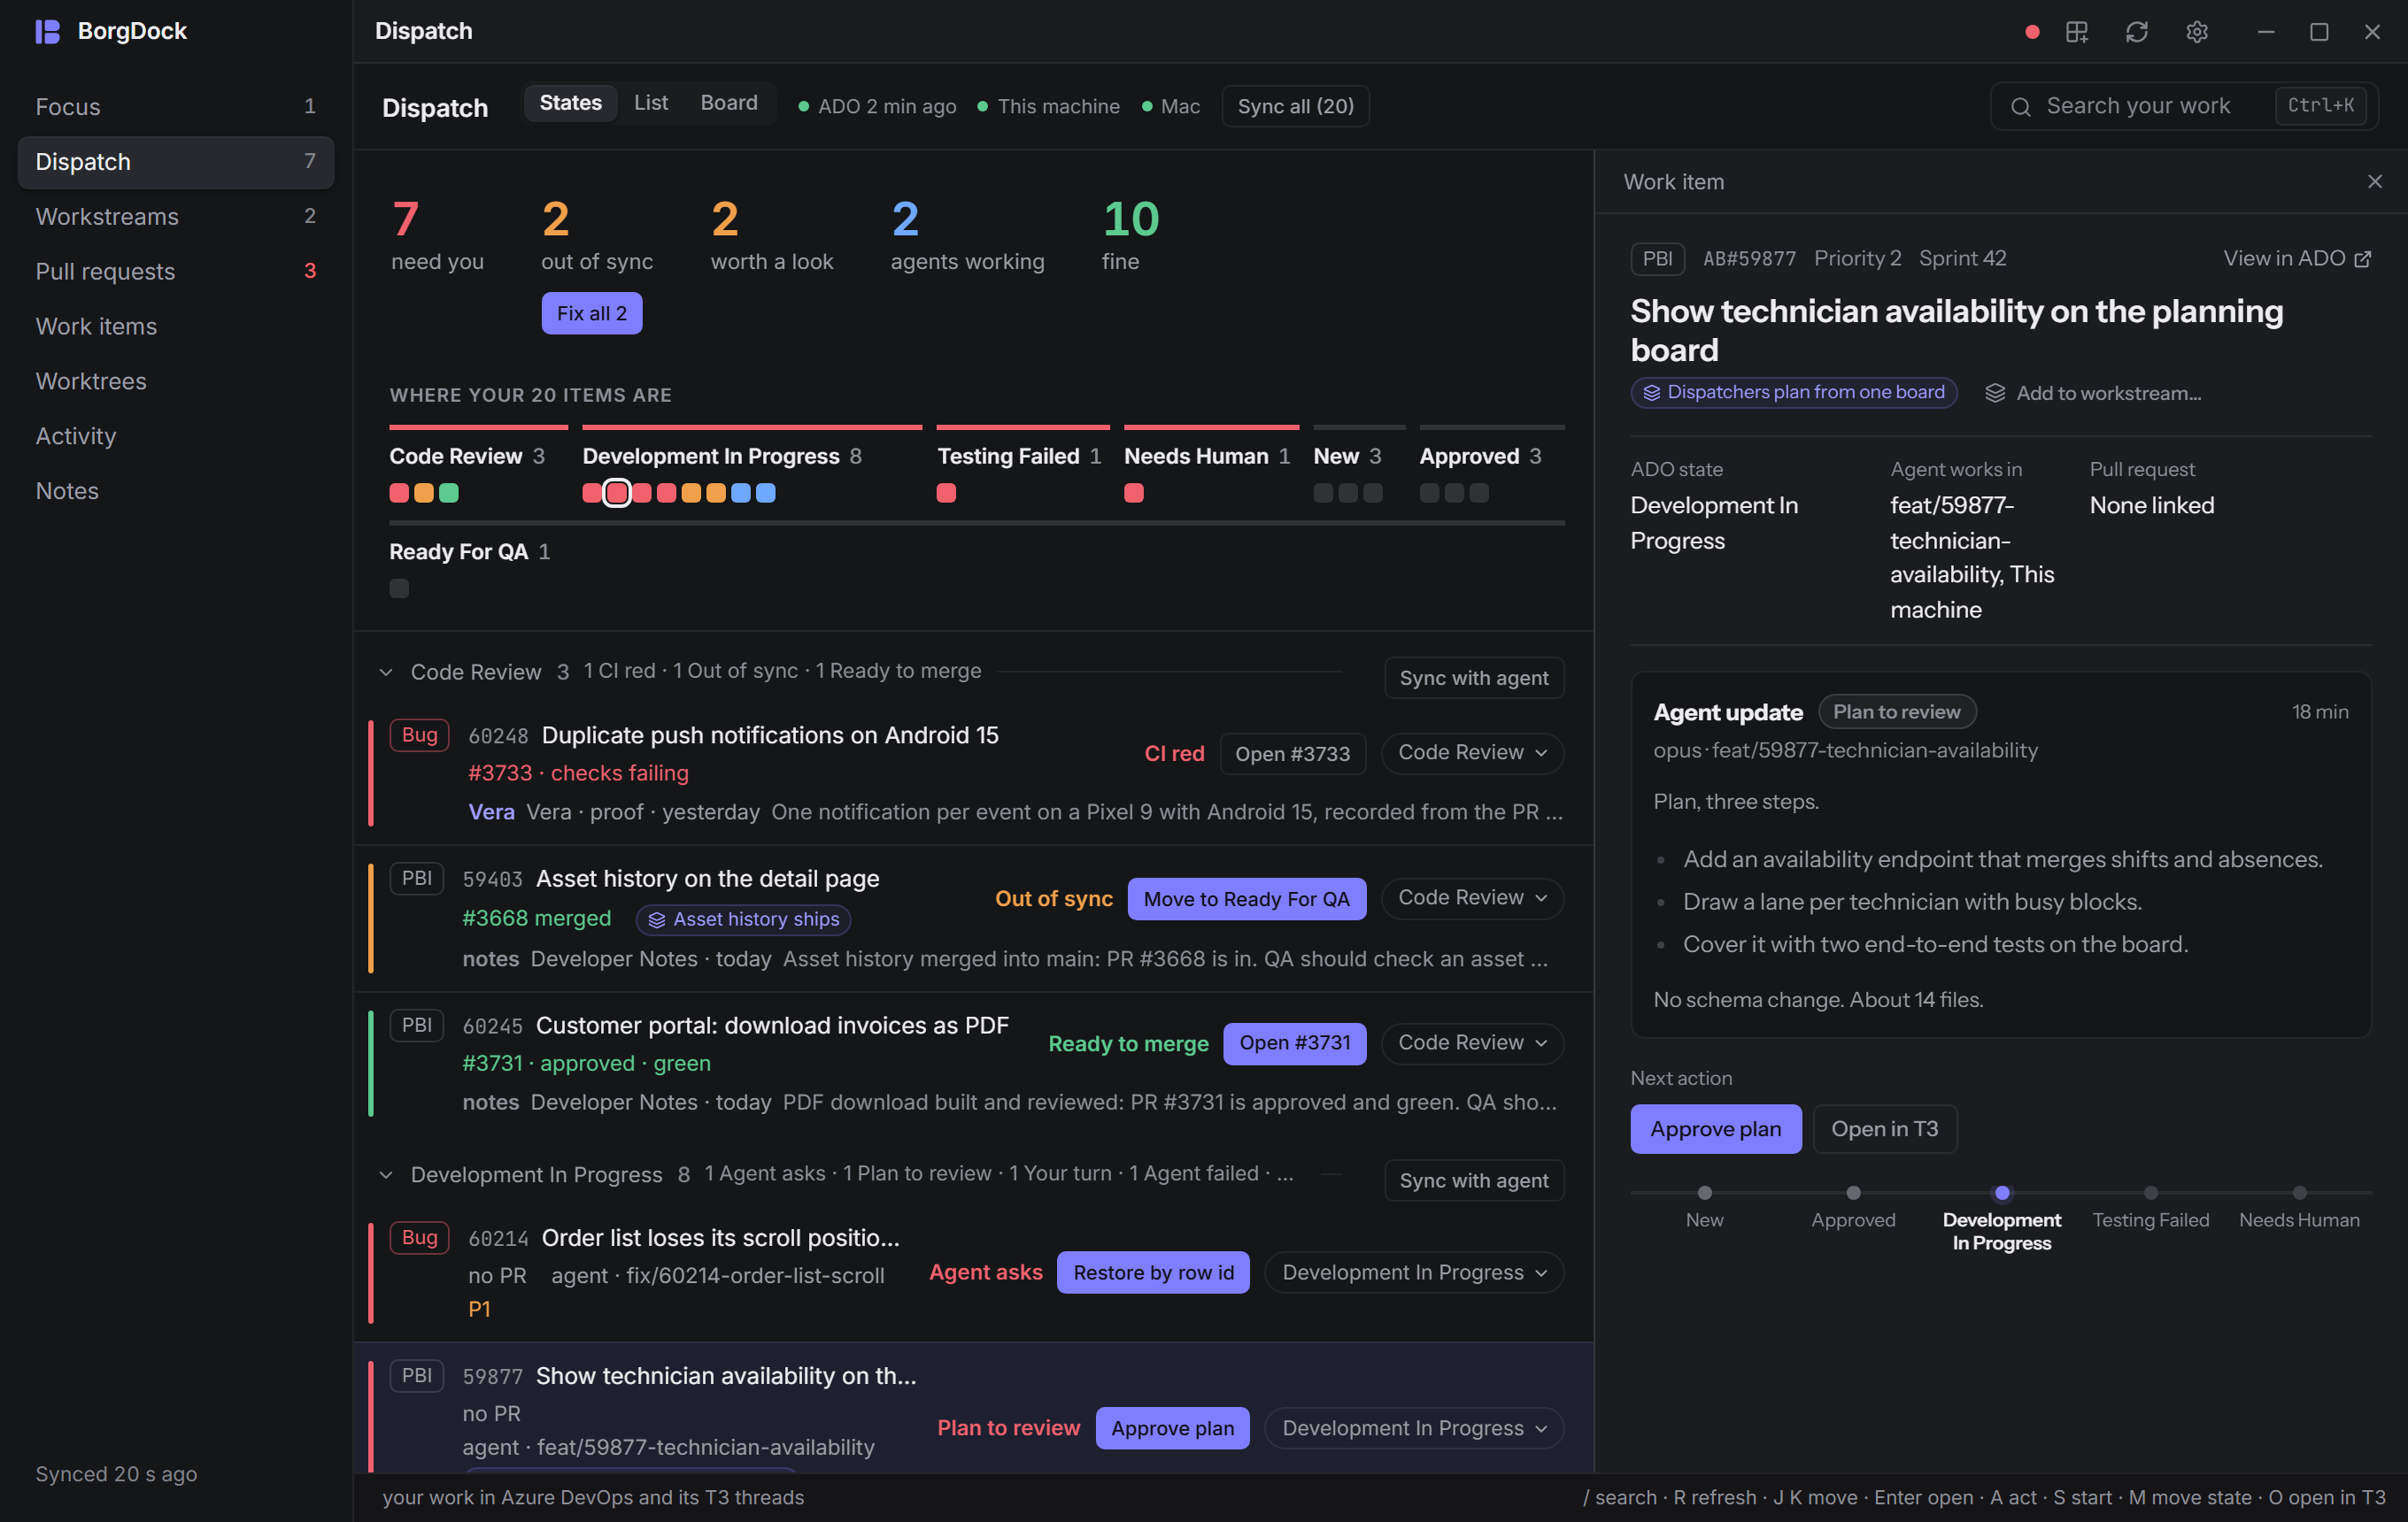Viewport: 2408px width, 1522px height.
Task: Collapse the Code Review group chevron
Action: point(386,673)
